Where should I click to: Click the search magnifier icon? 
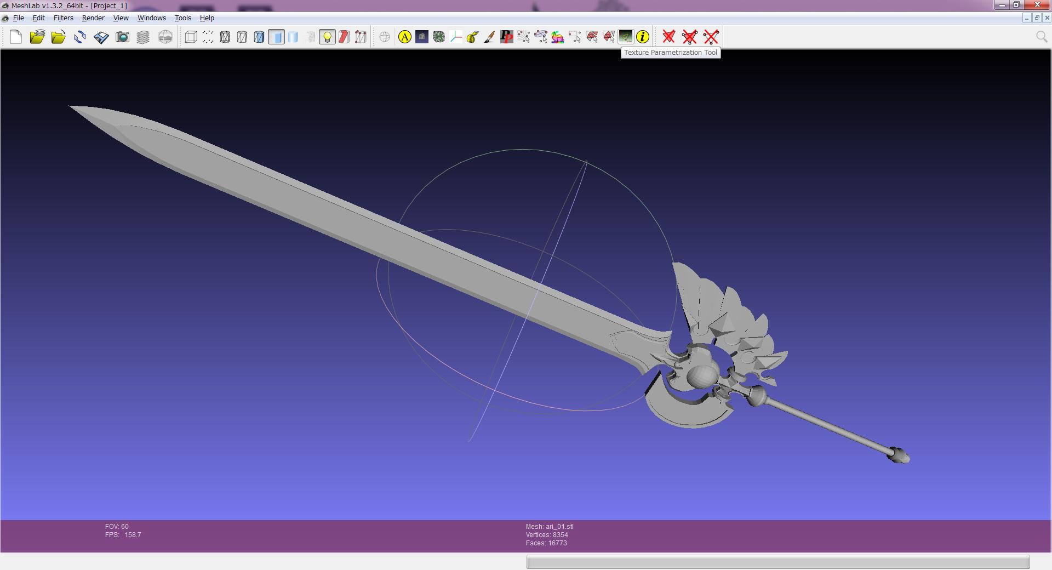point(1042,37)
